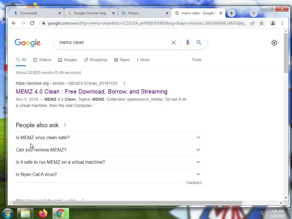Click the address bar URL

click(147, 23)
